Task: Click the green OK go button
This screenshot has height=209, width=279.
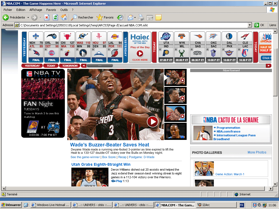Action: [259, 25]
